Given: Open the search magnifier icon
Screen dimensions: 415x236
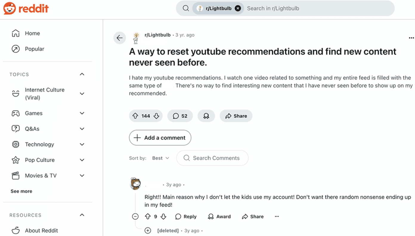Looking at the screenshot, I should pyautogui.click(x=186, y=8).
